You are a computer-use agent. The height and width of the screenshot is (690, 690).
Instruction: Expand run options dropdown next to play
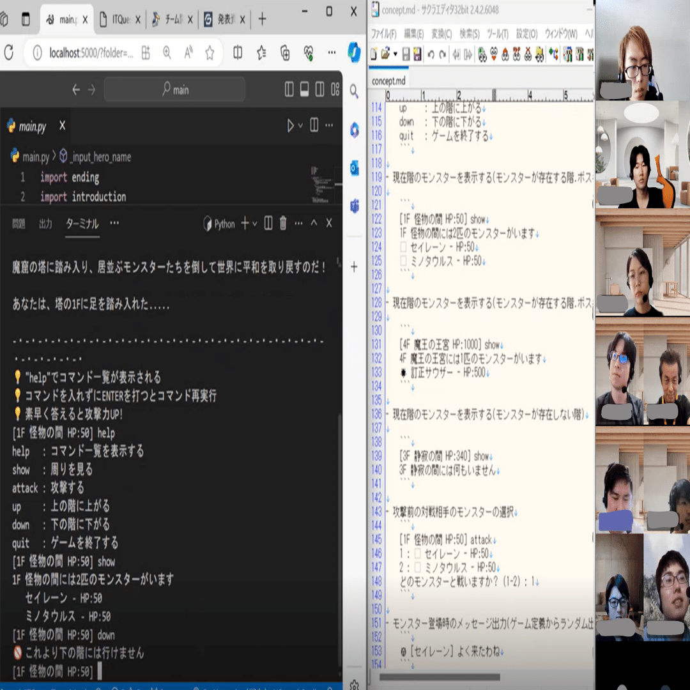[x=300, y=125]
